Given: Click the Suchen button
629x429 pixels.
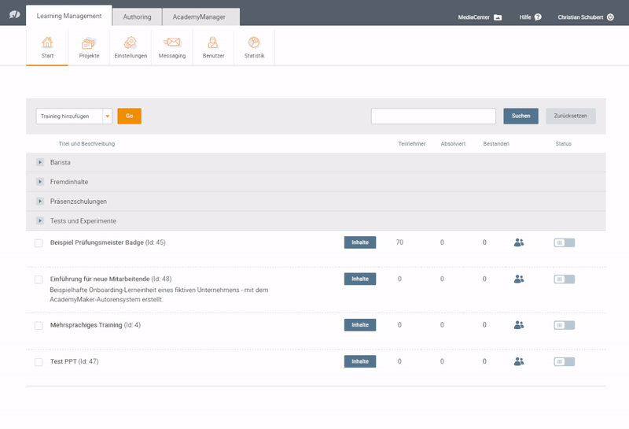Looking at the screenshot, I should point(520,116).
